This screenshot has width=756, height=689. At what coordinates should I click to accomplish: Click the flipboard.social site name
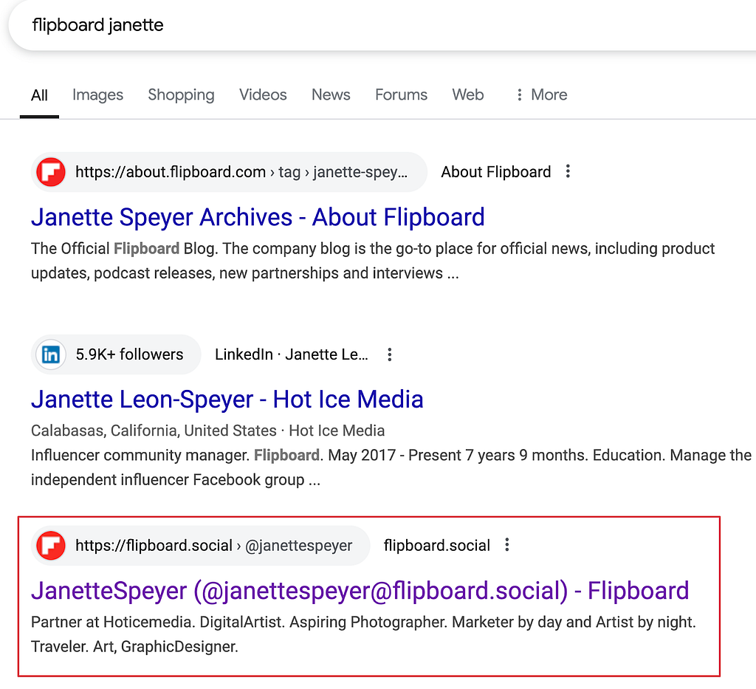(x=437, y=546)
